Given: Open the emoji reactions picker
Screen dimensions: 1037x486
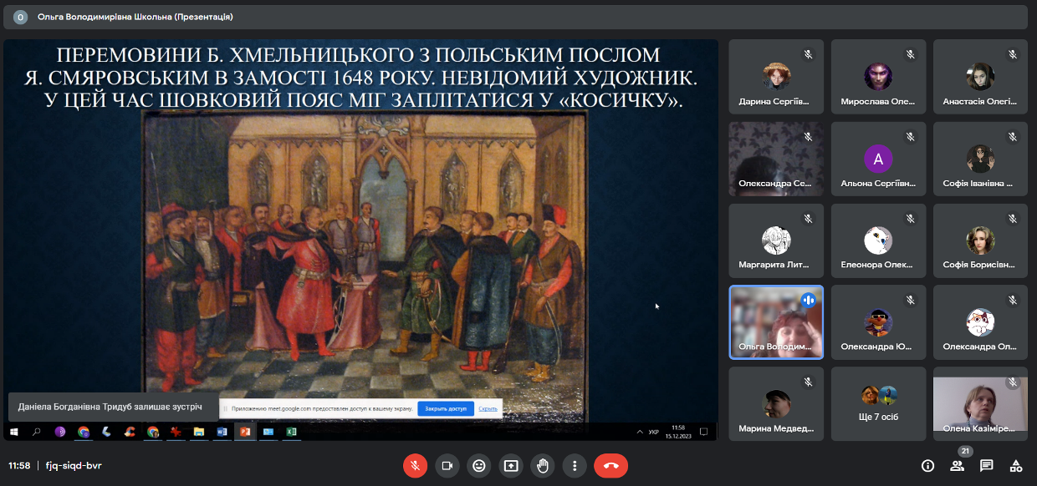Looking at the screenshot, I should click(478, 465).
